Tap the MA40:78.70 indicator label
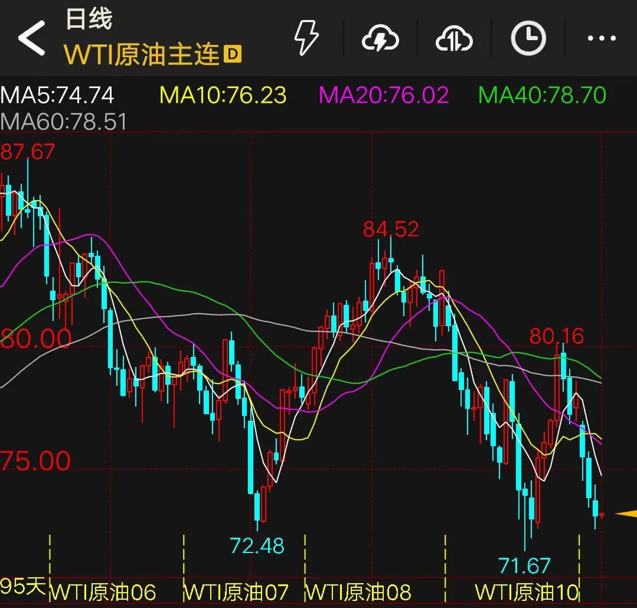The image size is (637, 608). [543, 95]
